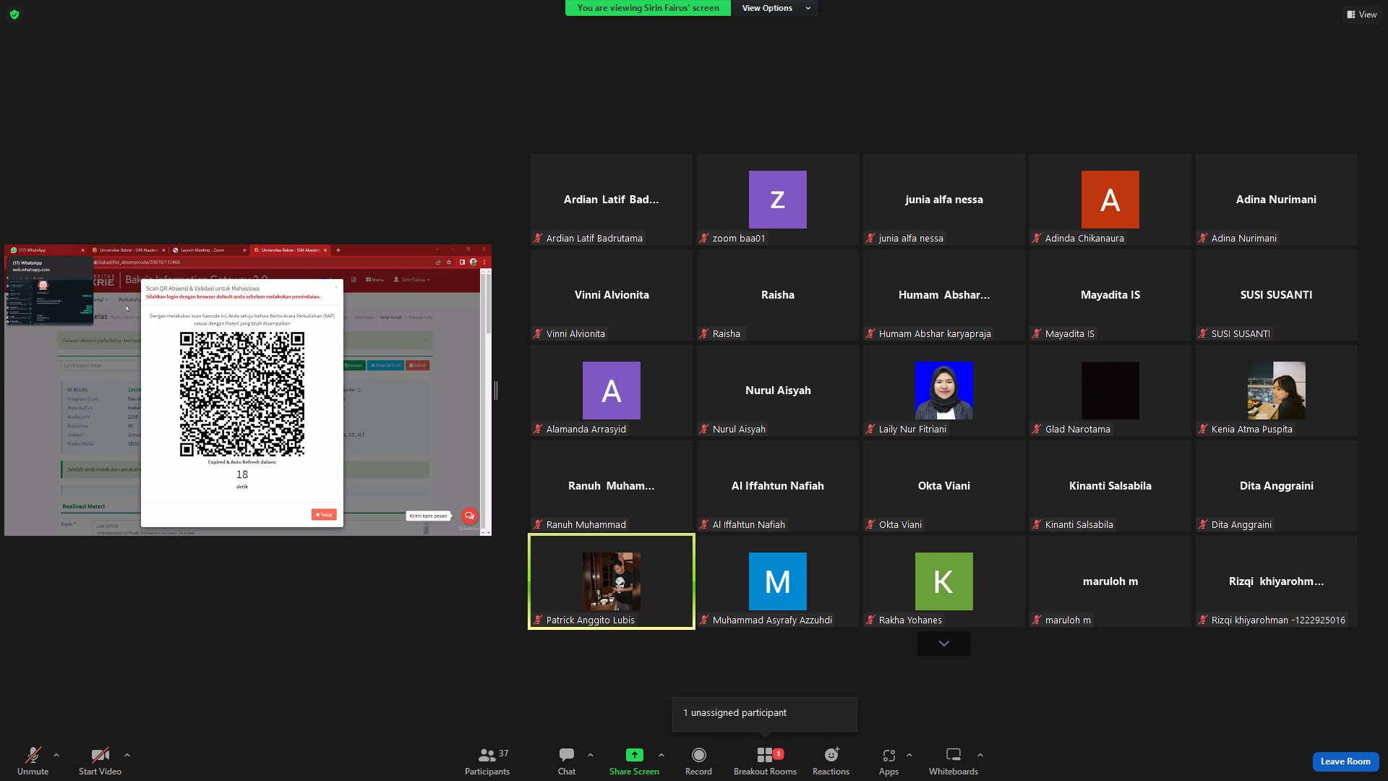Start recording the meeting
The image size is (1388, 781).
[698, 761]
